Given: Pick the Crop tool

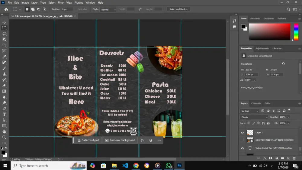Looking at the screenshot, I should pyautogui.click(x=4, y=45).
